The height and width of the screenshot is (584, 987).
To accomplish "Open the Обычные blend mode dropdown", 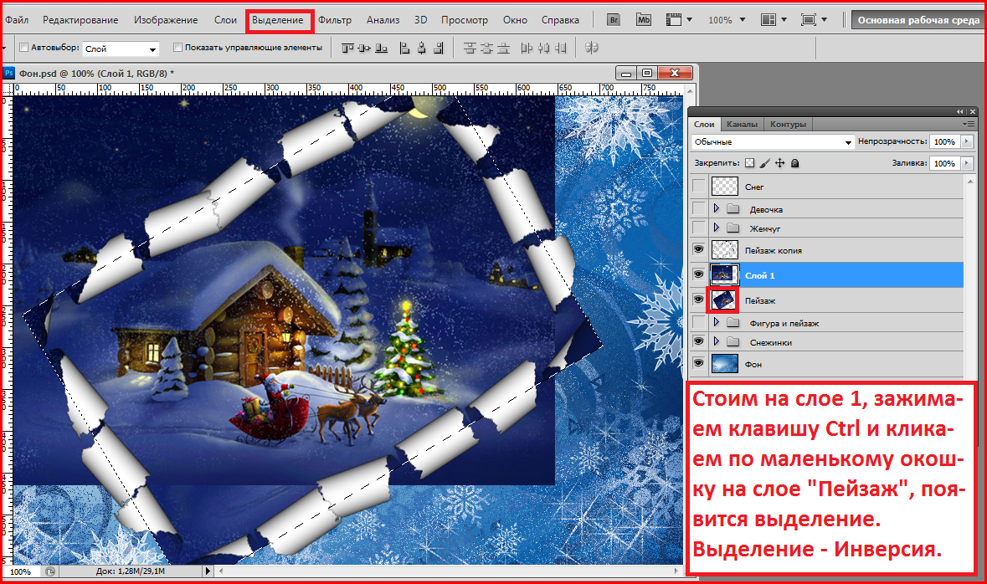I will coord(773,141).
